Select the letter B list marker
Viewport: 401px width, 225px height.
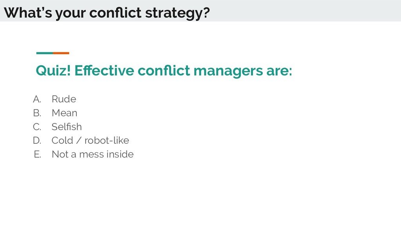point(37,113)
